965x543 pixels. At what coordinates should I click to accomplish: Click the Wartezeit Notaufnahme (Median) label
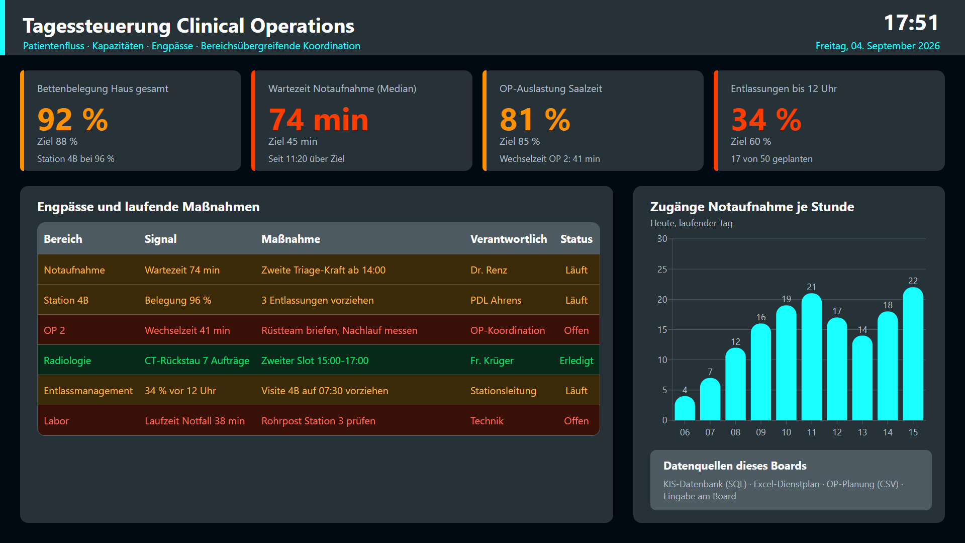[x=342, y=88]
